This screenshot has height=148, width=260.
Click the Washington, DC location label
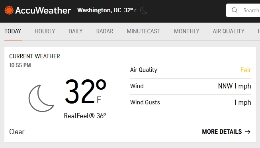pyautogui.click(x=99, y=10)
